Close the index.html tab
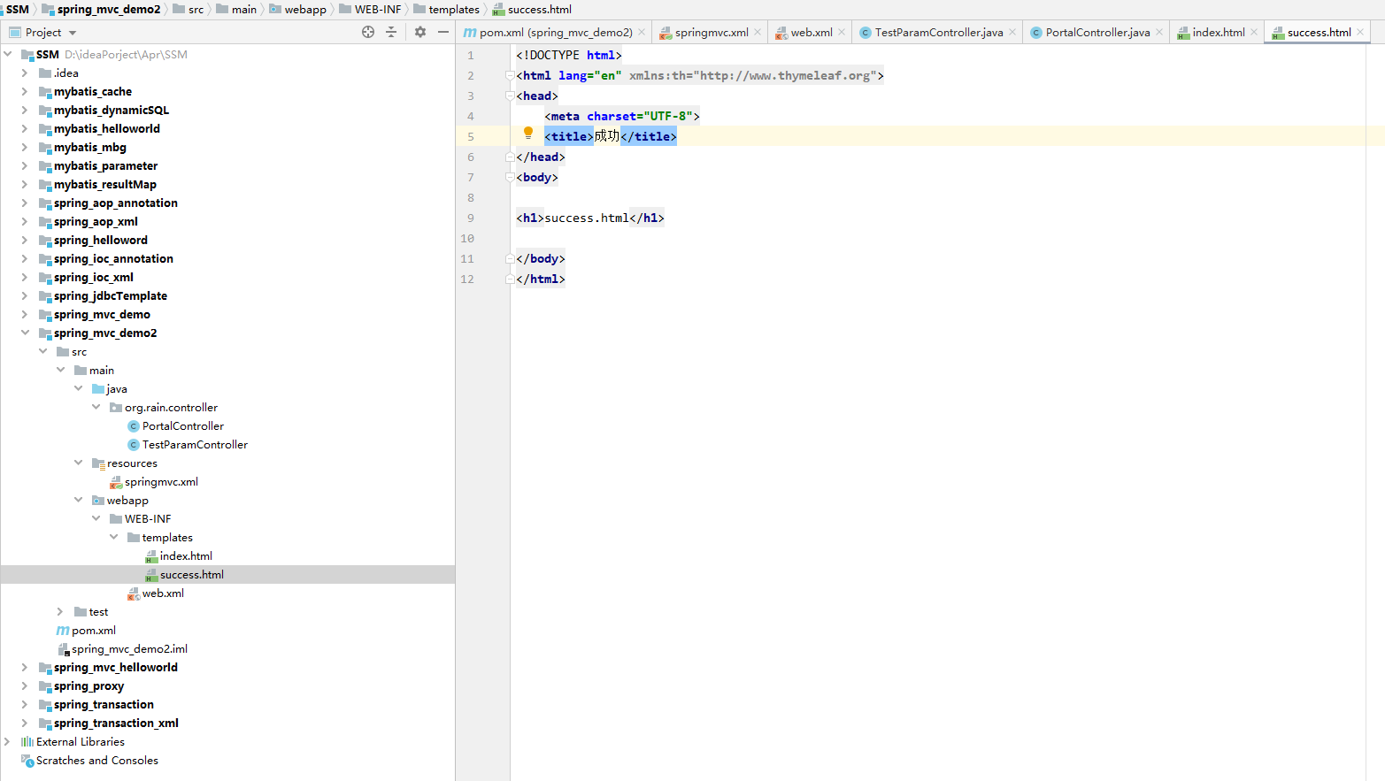The image size is (1385, 781). point(1254,32)
